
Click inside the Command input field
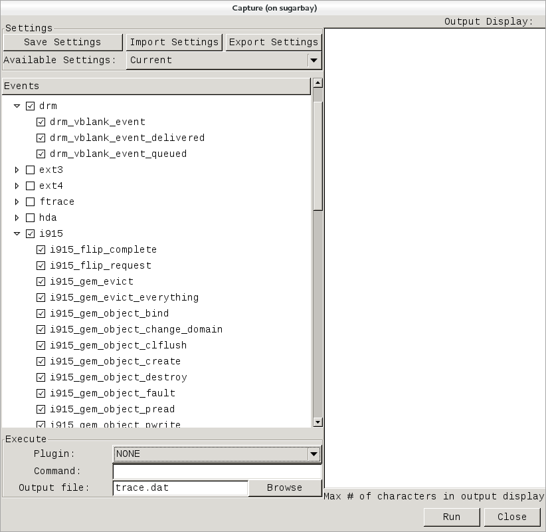pos(217,471)
